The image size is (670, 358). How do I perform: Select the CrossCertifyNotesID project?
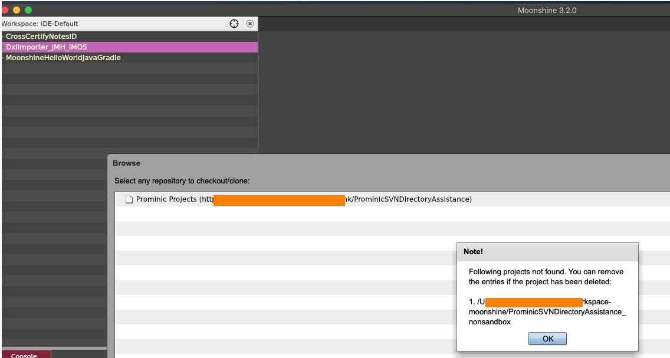(x=41, y=36)
